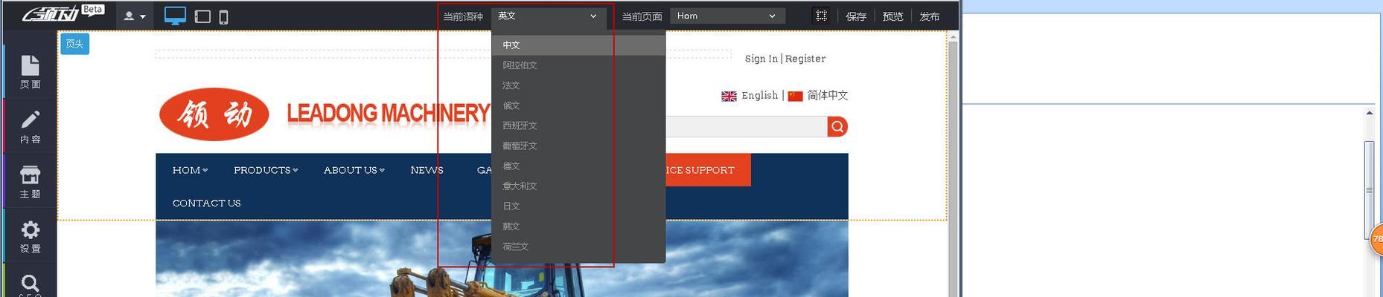Open the 设置 (Settings) gear panel
This screenshot has width=1383, height=297.
30,236
